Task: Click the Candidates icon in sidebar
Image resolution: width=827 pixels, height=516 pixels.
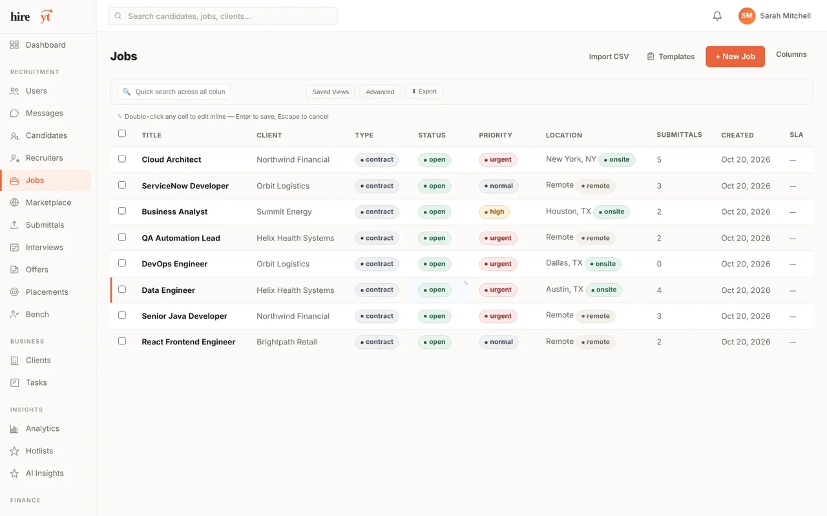Action: tap(14, 136)
